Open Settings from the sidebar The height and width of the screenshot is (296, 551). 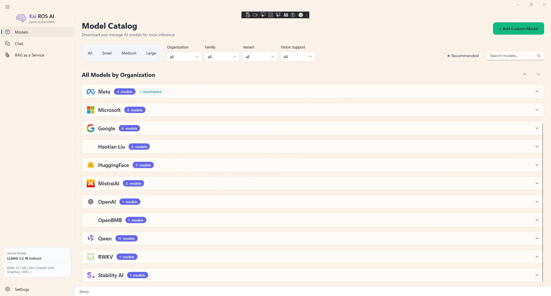click(37, 289)
